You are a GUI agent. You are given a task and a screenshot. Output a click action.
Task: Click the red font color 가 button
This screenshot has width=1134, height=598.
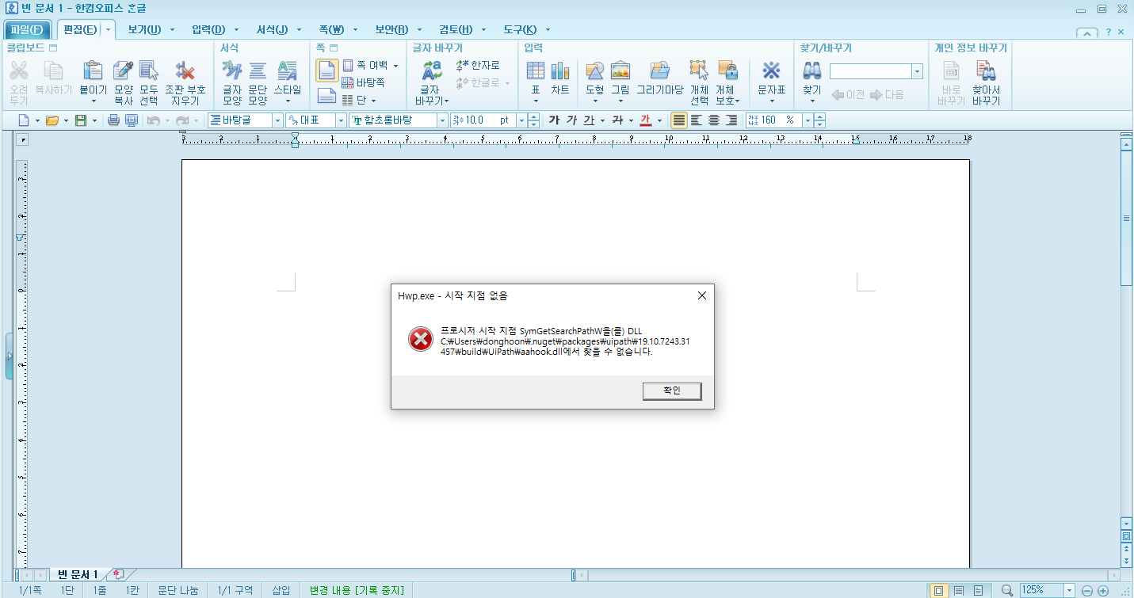pos(645,120)
